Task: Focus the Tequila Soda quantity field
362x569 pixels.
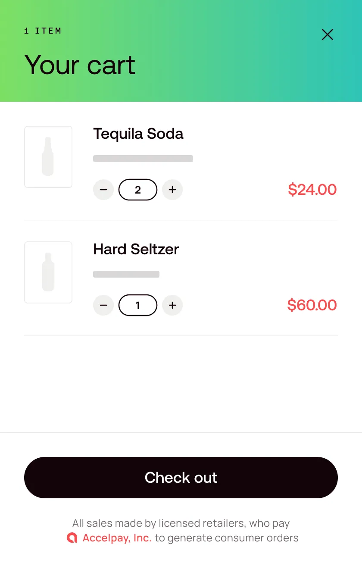Action: (138, 190)
